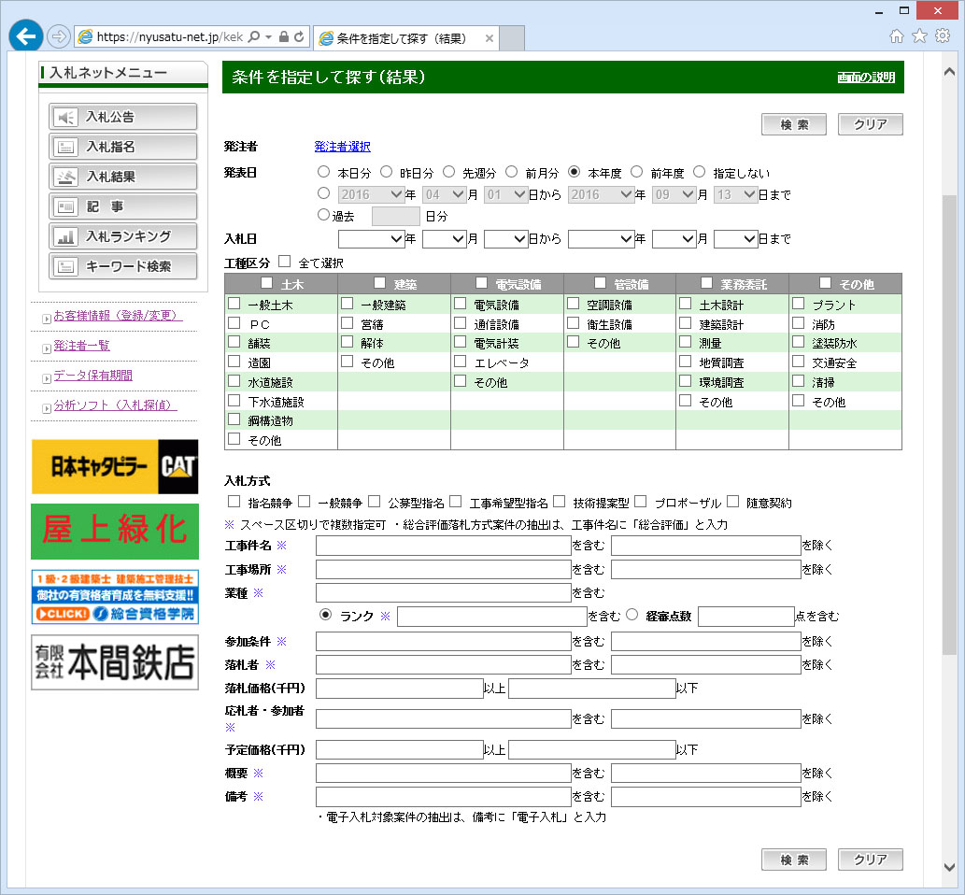Viewport: 965px width, 895px height.
Task: Click the page vertical scrollbar
Action: tap(949, 425)
